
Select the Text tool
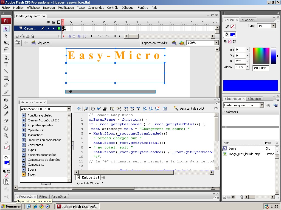6,64
